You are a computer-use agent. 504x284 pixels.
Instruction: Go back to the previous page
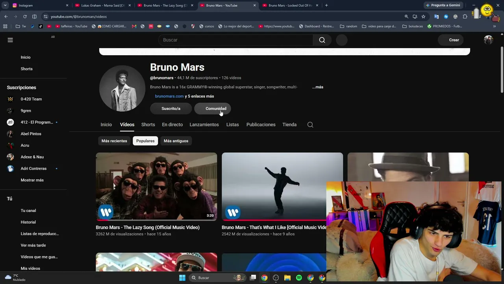click(6, 17)
